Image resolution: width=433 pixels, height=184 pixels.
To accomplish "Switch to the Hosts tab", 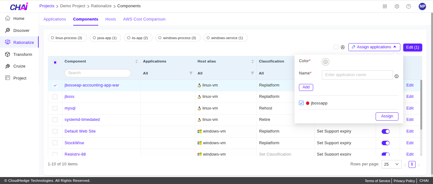I will click(111, 19).
